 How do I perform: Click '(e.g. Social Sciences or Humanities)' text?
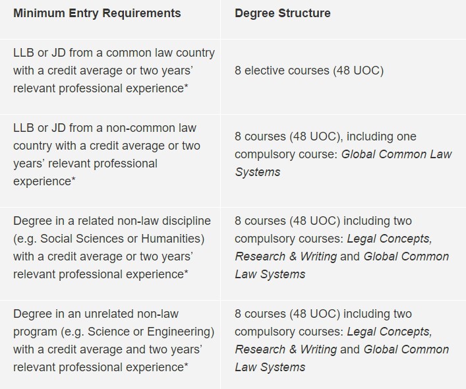click(x=109, y=238)
